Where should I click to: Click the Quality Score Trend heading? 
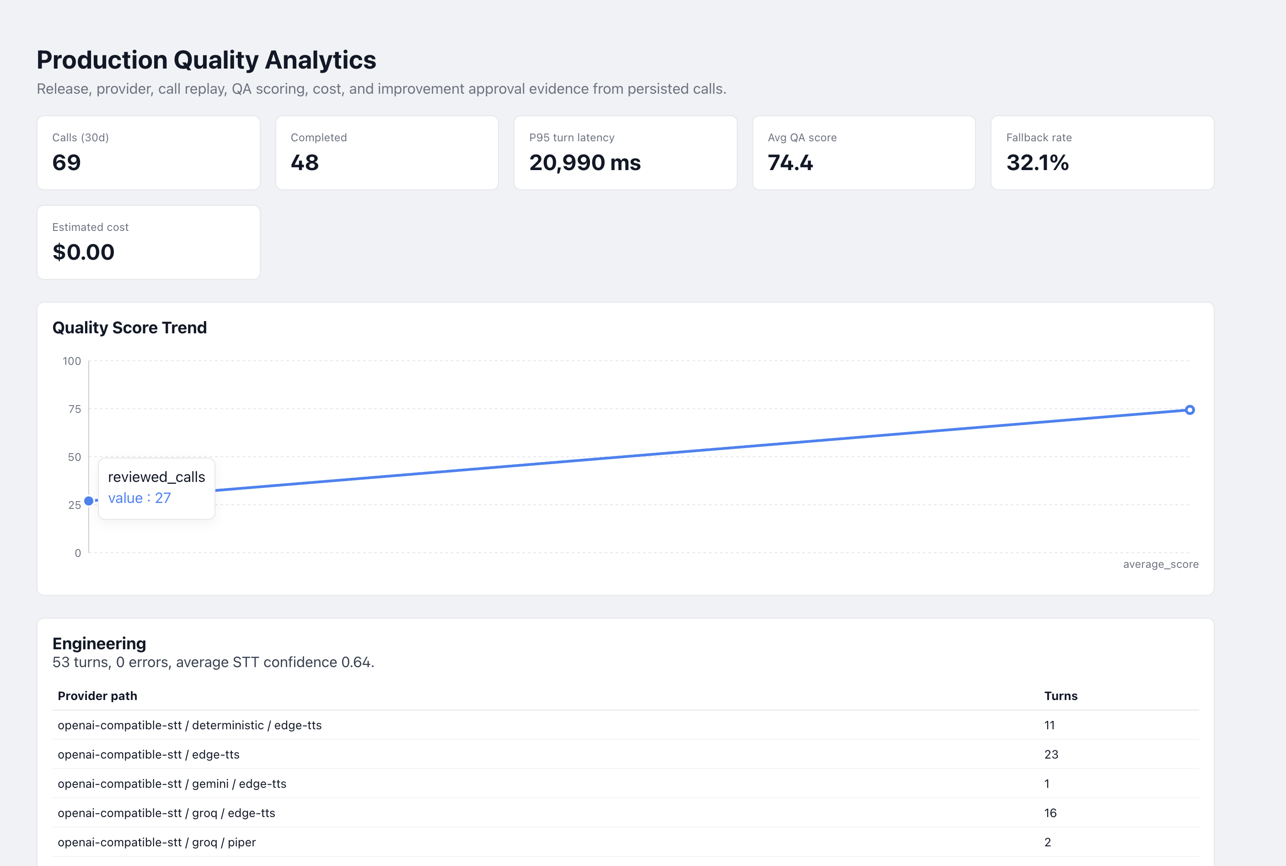129,327
